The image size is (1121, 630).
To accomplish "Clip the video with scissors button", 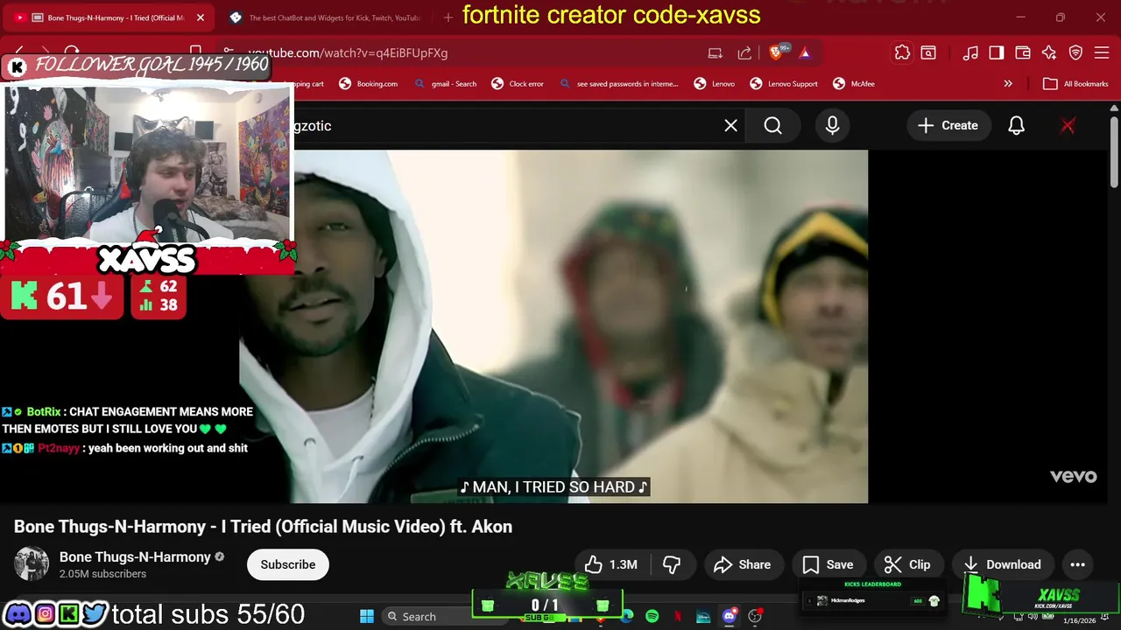I will click(x=907, y=564).
